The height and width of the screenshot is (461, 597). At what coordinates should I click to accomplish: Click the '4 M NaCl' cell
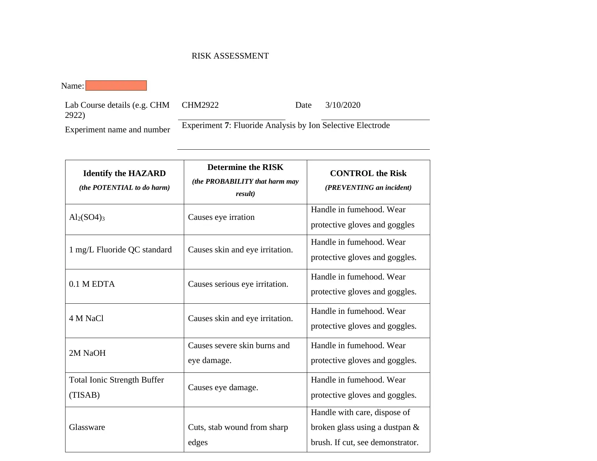coord(124,321)
